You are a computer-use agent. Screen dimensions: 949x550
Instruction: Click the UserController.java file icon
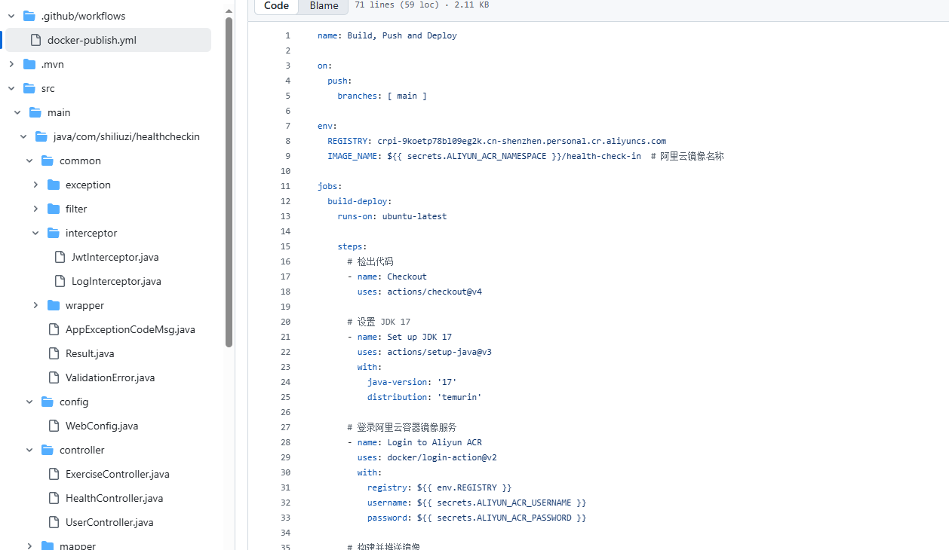pos(54,522)
